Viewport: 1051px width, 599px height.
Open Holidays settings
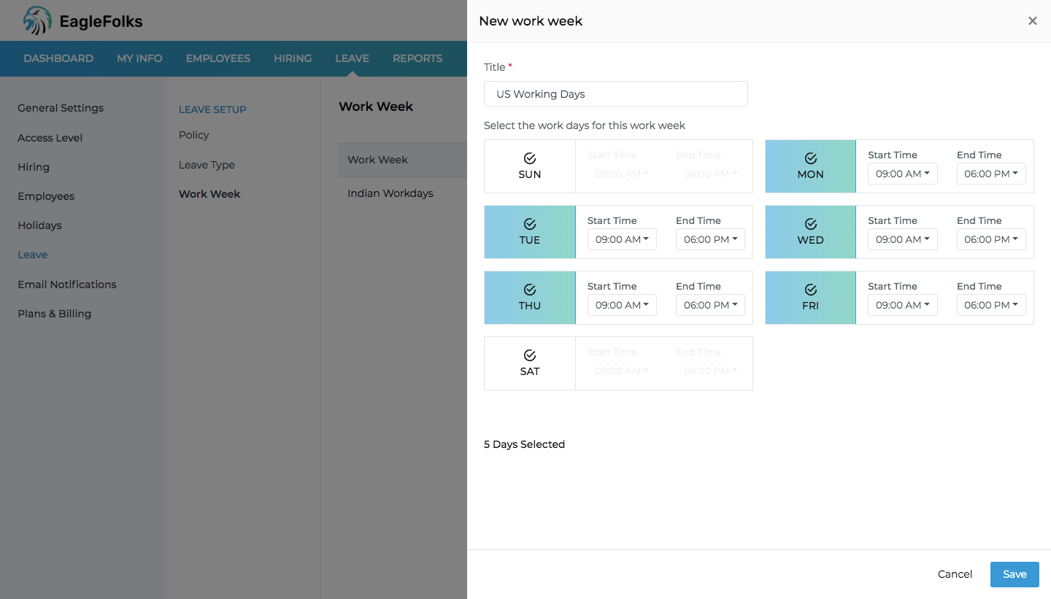(39, 225)
